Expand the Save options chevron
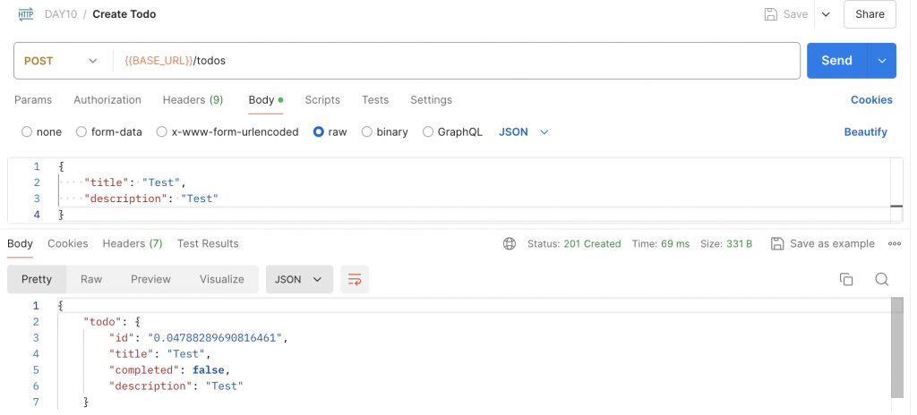This screenshot has width=917, height=415. pyautogui.click(x=826, y=14)
